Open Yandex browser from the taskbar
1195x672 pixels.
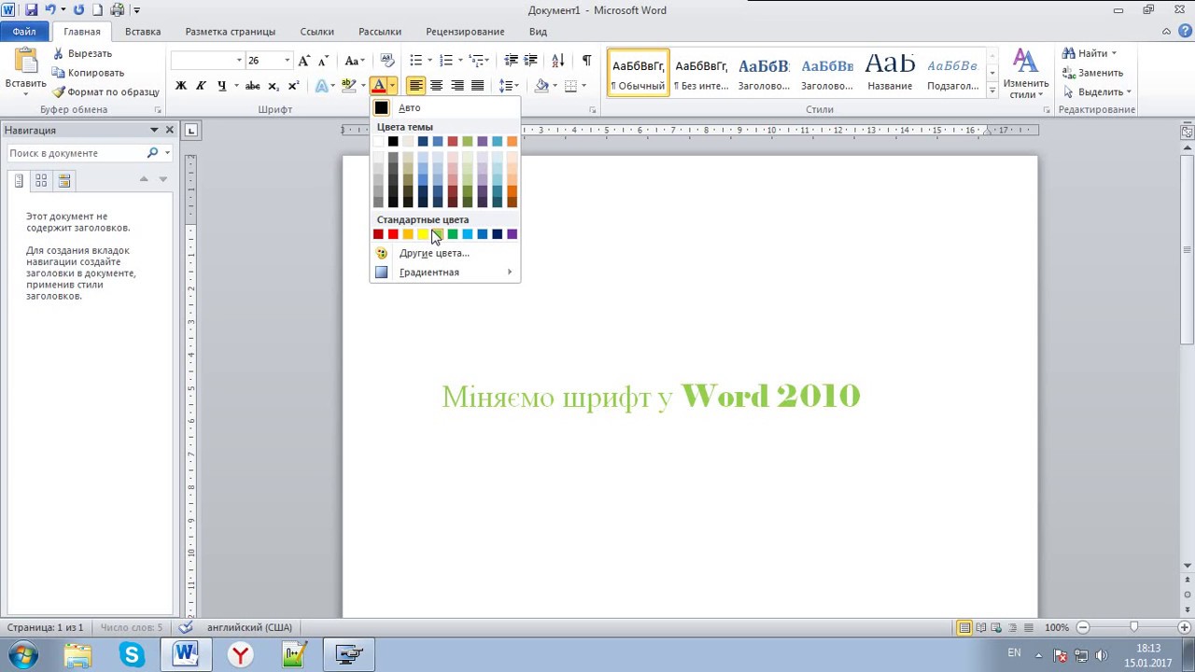(x=240, y=655)
